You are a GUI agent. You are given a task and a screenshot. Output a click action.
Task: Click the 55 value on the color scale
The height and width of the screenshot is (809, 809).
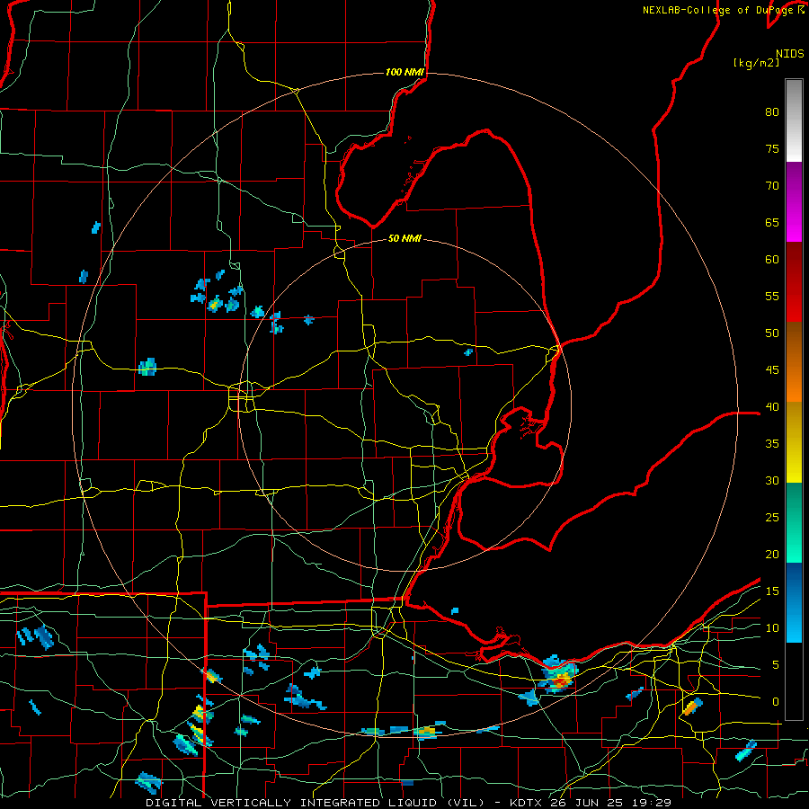(x=772, y=296)
